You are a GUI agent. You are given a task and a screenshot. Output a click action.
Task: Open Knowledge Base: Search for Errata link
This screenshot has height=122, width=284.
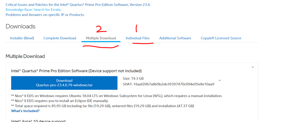(x=33, y=10)
